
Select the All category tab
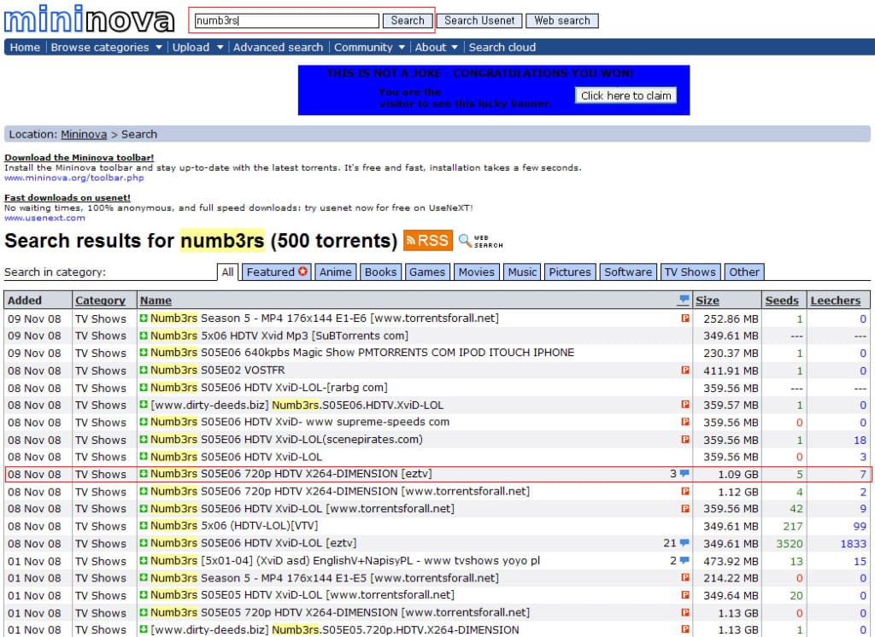click(x=227, y=272)
